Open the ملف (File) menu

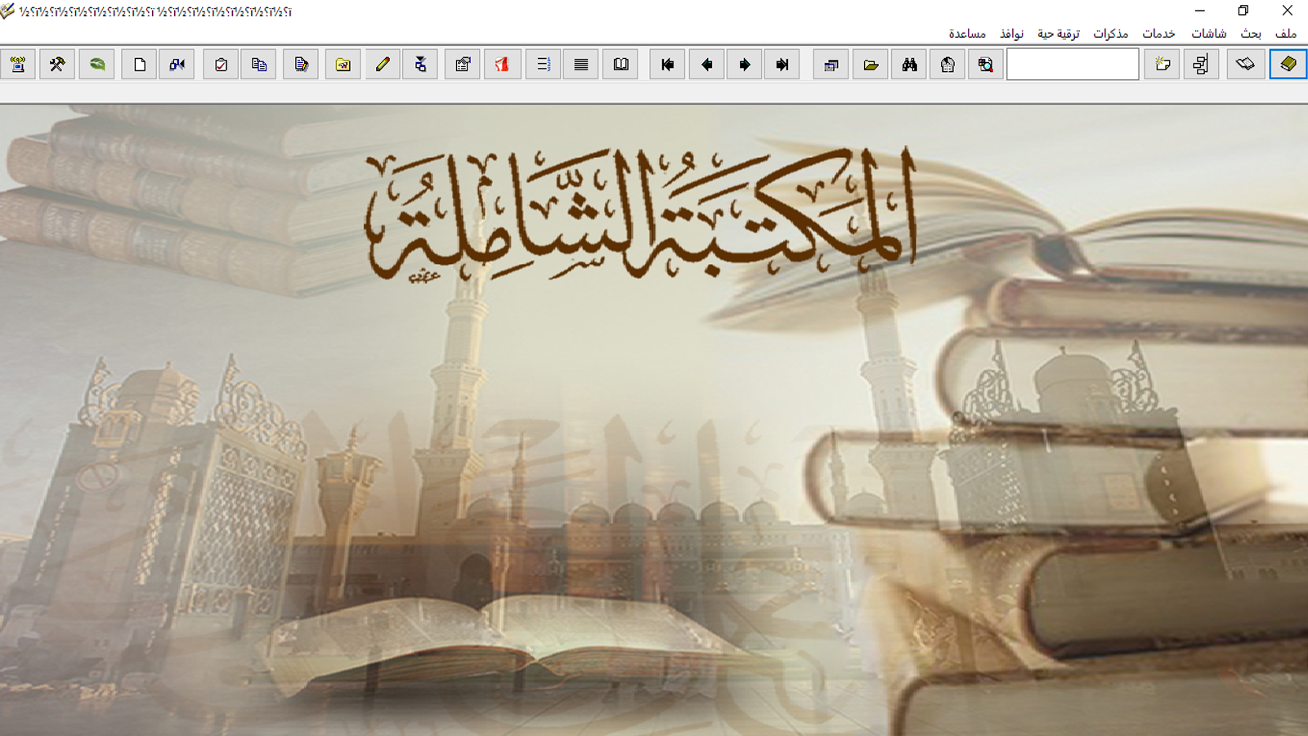click(1286, 34)
